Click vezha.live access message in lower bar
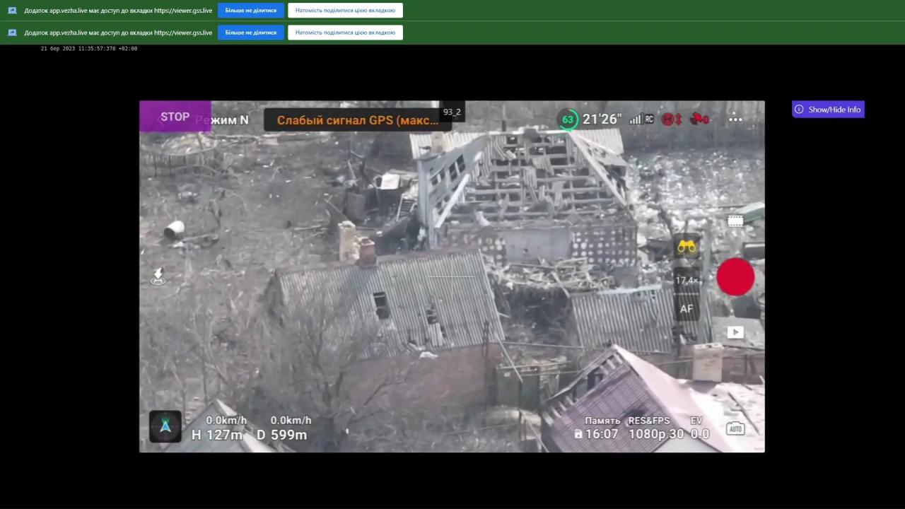Viewport: 905px width, 509px height. 118,33
